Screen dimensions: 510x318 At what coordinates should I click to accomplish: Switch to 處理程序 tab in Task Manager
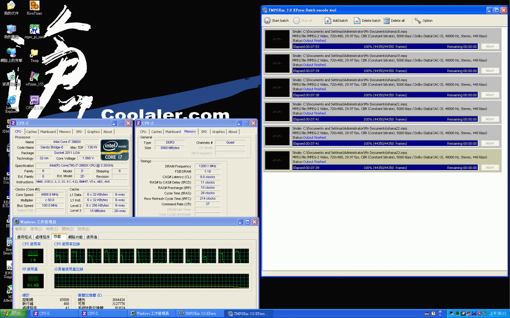pos(42,237)
